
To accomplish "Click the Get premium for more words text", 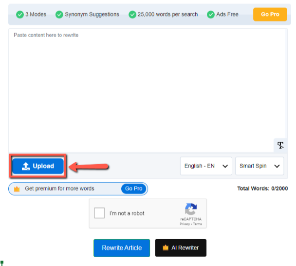I will click(59, 189).
